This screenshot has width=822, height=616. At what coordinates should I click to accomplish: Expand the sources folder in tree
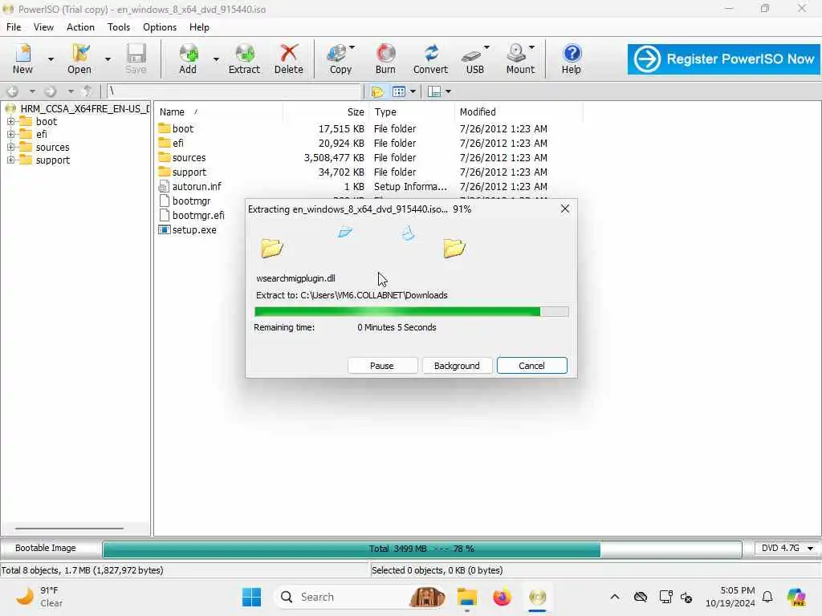click(10, 148)
